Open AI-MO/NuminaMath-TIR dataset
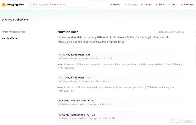Screen dimensions: 196x125 click(x=76, y=78)
